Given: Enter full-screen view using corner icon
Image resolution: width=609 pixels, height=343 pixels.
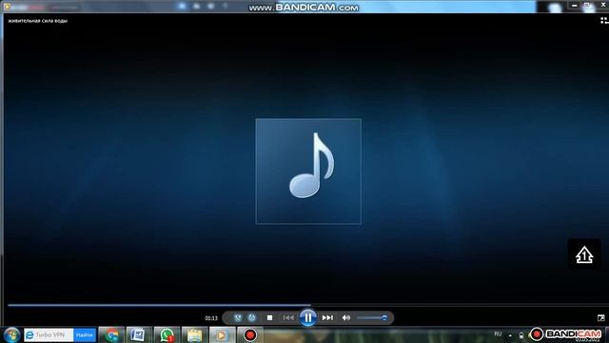Looking at the screenshot, I should click(600, 318).
